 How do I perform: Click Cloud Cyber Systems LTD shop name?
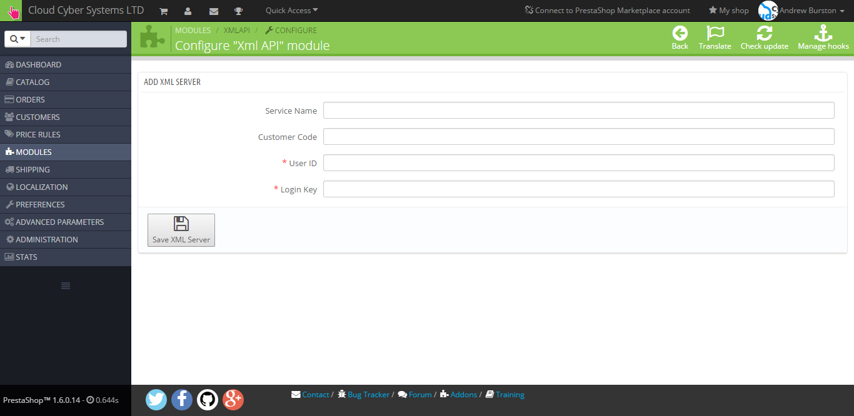(x=86, y=11)
